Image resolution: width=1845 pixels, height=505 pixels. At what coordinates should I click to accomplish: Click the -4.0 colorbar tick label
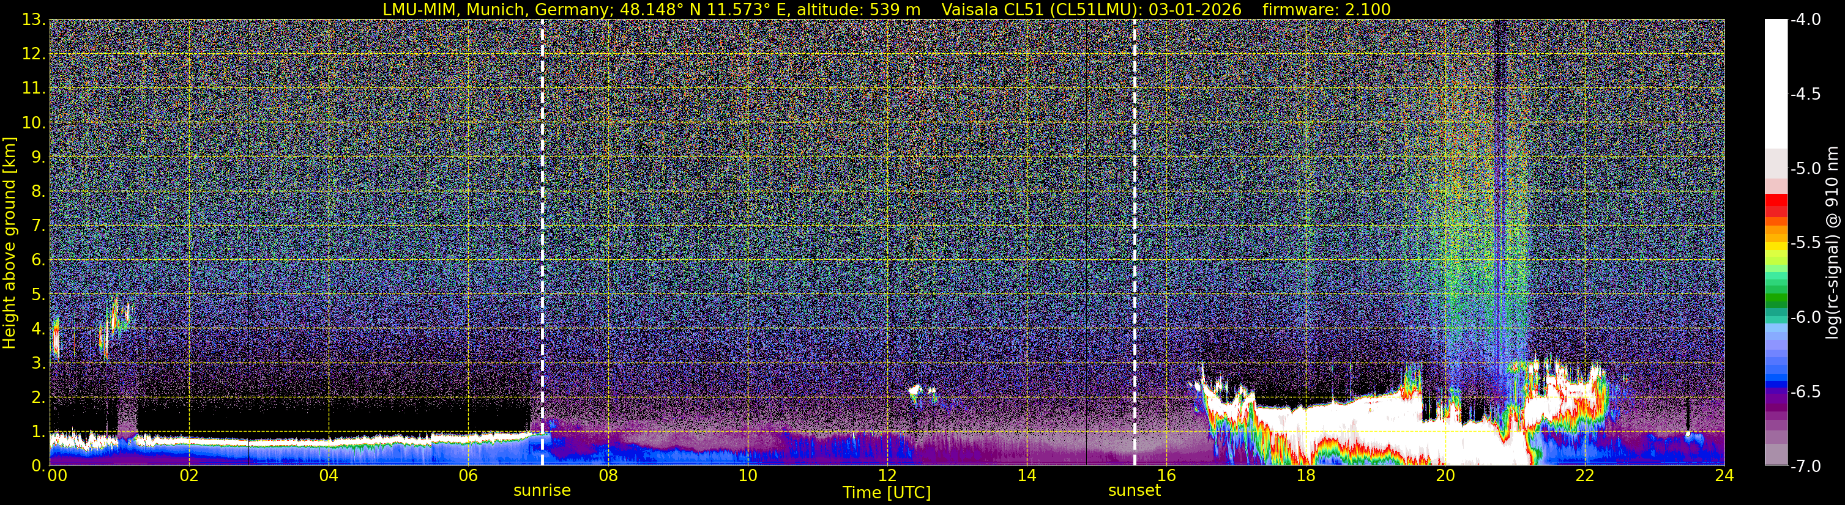pos(1805,20)
